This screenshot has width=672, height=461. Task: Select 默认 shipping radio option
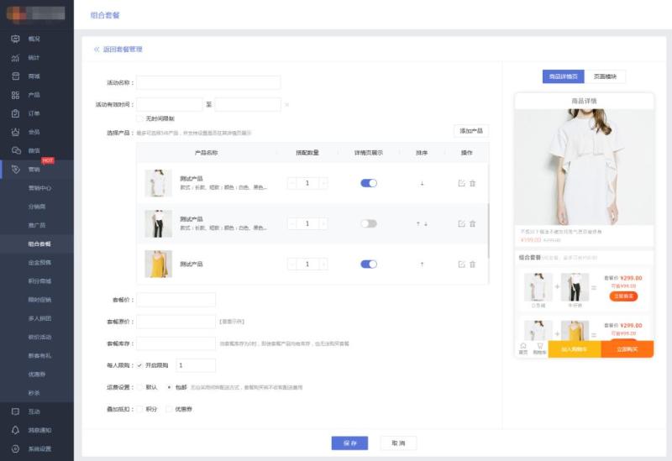point(139,387)
